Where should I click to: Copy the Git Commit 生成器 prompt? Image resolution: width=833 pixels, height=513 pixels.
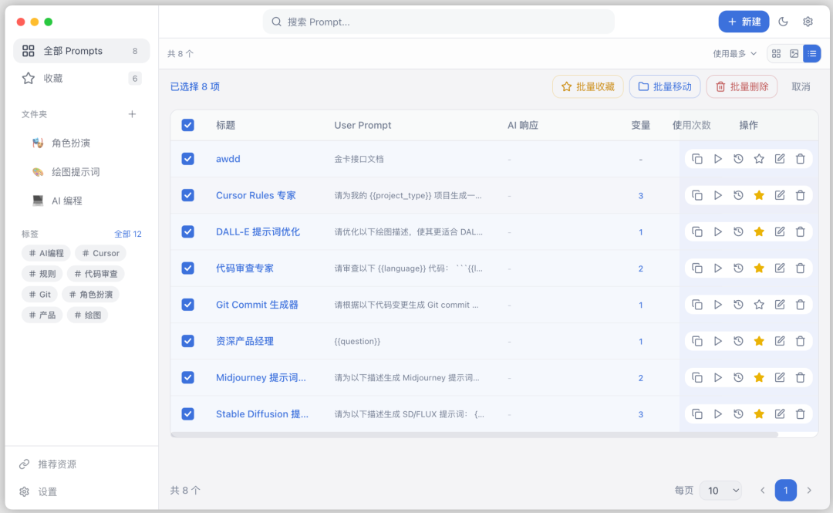(697, 305)
